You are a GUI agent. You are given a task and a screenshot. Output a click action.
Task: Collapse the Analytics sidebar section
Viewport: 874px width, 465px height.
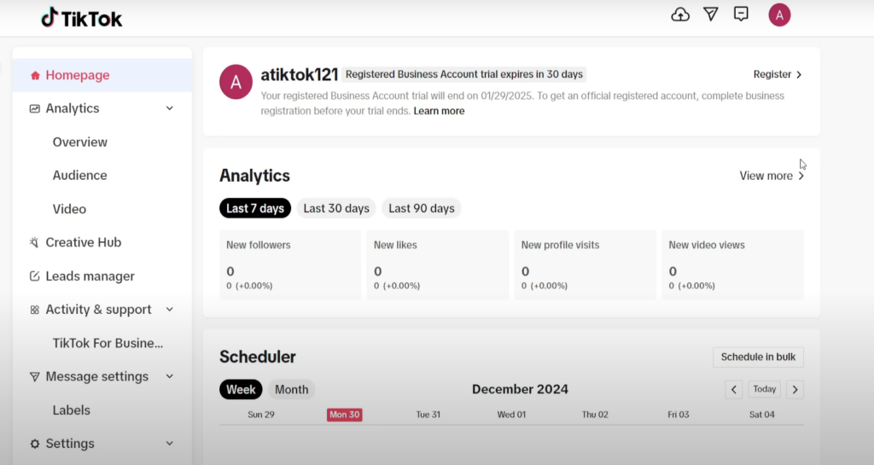pyautogui.click(x=170, y=108)
